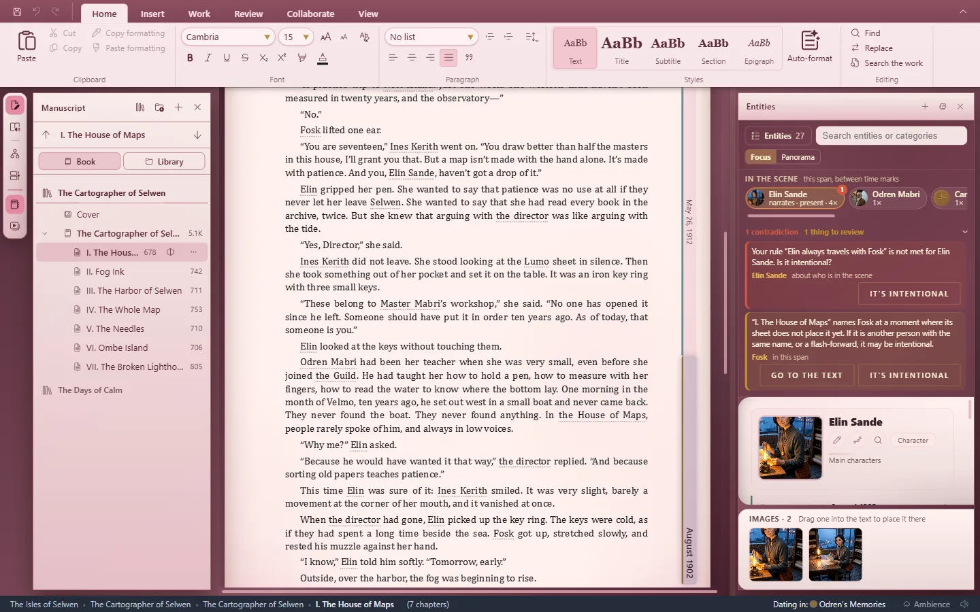Screen dimensions: 980x612
Task: Edit Elin Sande with pencil icon
Action: pyautogui.click(x=837, y=440)
